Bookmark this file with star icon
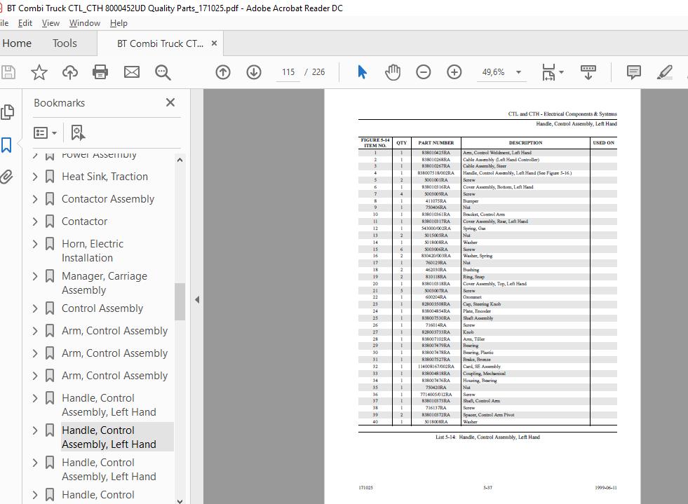This screenshot has height=504, width=688. coord(39,72)
